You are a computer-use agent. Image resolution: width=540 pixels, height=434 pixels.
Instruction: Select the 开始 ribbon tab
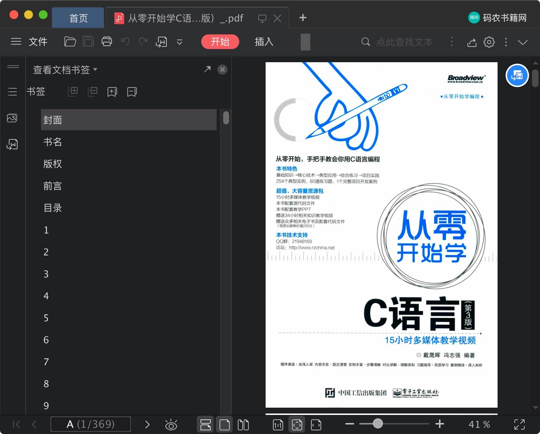coord(220,42)
